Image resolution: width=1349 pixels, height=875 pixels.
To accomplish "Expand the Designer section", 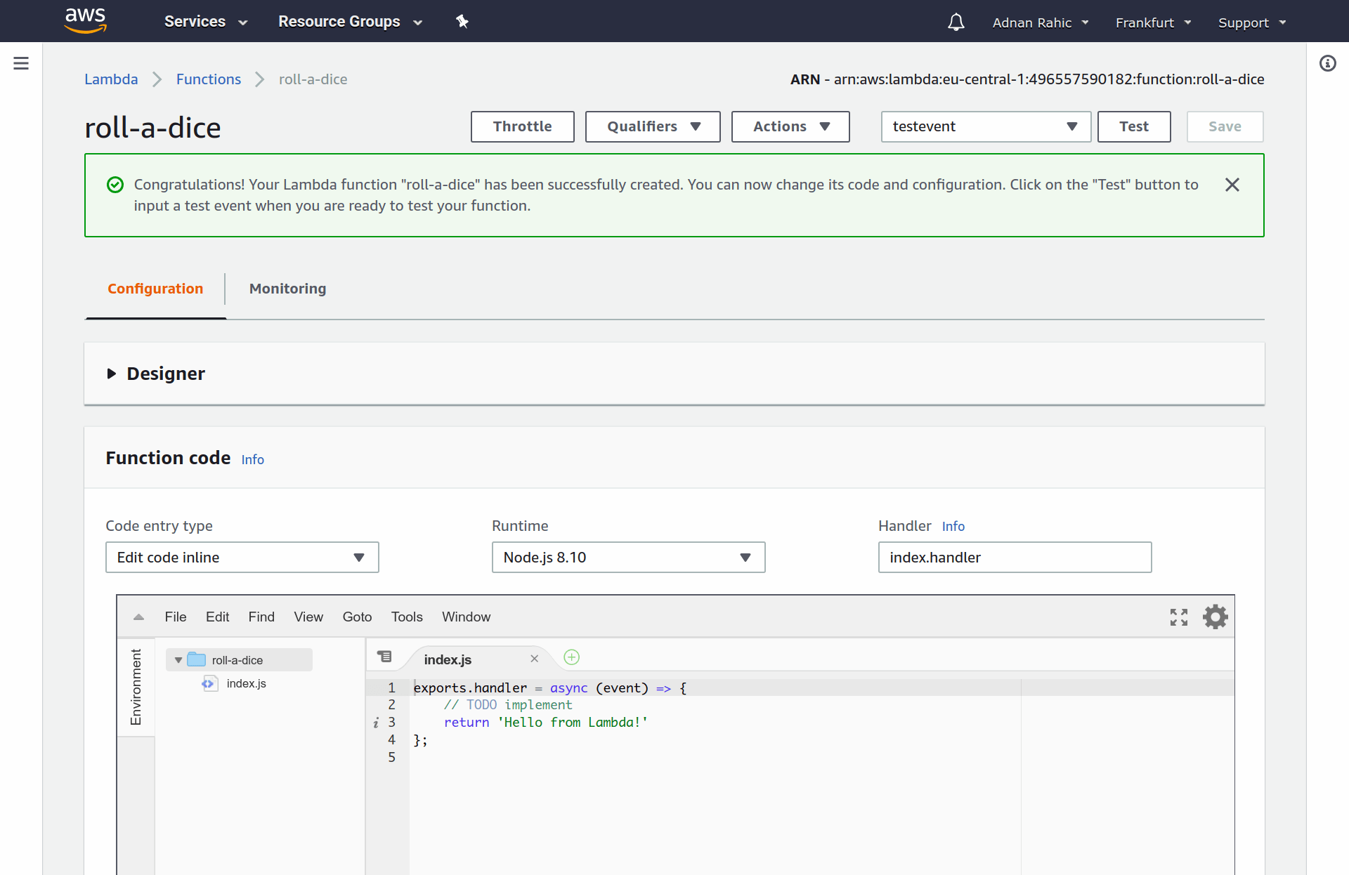I will click(112, 374).
